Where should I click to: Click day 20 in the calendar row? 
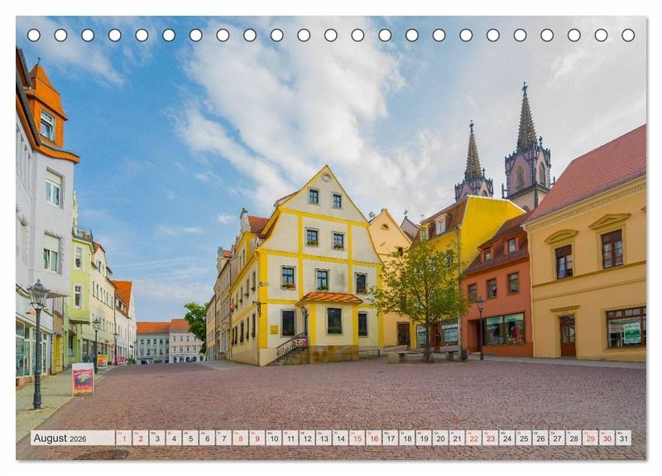[440, 438]
